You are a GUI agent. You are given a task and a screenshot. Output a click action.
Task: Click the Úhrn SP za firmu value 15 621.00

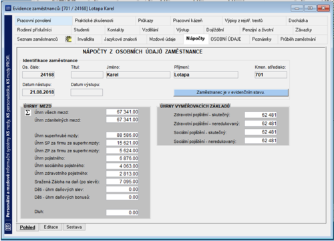point(122,143)
